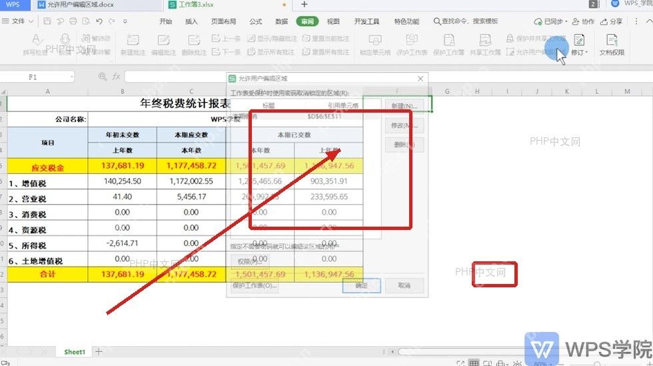Switch to the 页面布局 ribbon tab

coord(223,21)
